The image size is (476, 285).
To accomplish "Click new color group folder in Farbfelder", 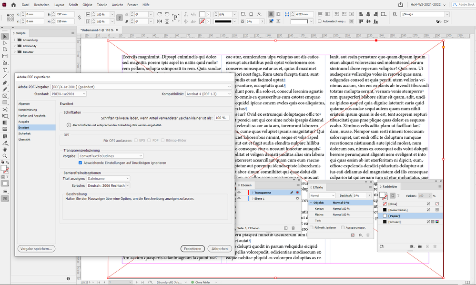I will tap(419, 246).
